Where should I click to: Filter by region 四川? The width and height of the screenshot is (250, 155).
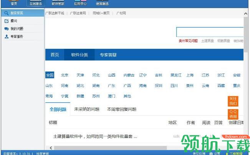174,85
